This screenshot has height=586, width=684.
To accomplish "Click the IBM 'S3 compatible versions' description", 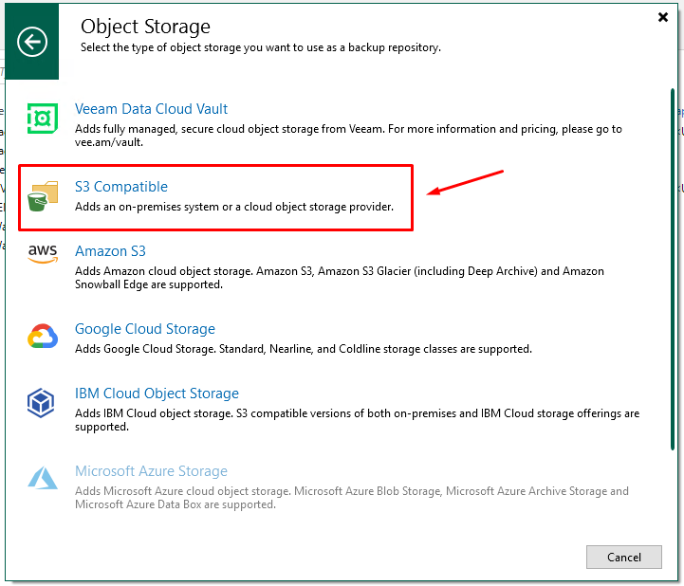I will pos(357,419).
